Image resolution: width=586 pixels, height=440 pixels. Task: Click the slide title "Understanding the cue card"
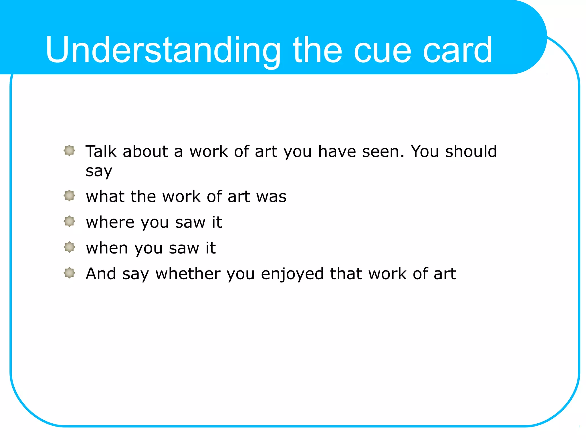[x=268, y=50]
